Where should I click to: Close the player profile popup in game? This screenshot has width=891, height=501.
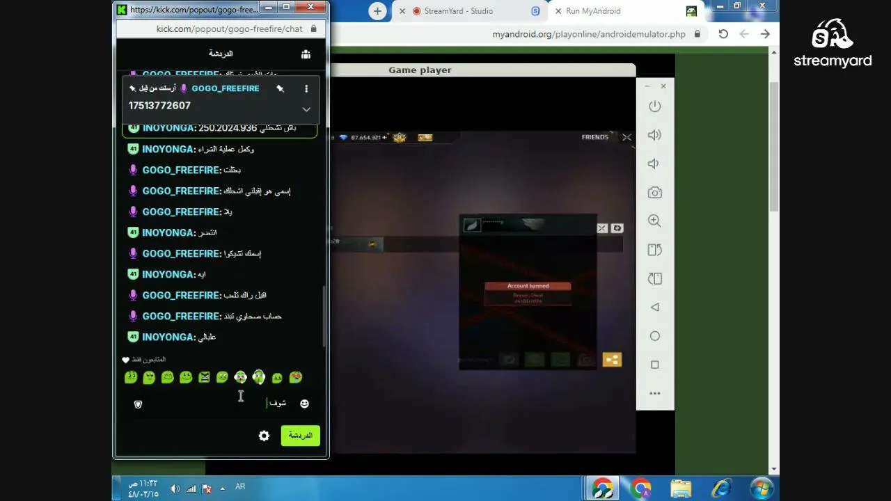[x=602, y=228]
